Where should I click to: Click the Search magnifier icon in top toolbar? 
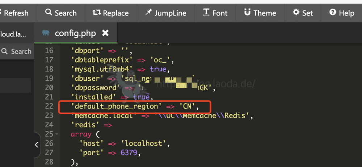(x=49, y=13)
